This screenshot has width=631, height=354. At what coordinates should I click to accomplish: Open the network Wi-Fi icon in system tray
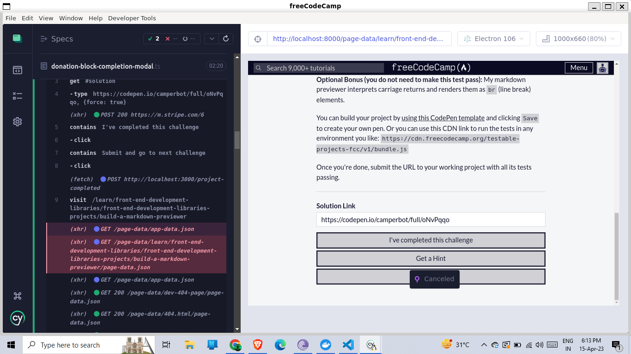coord(529,345)
